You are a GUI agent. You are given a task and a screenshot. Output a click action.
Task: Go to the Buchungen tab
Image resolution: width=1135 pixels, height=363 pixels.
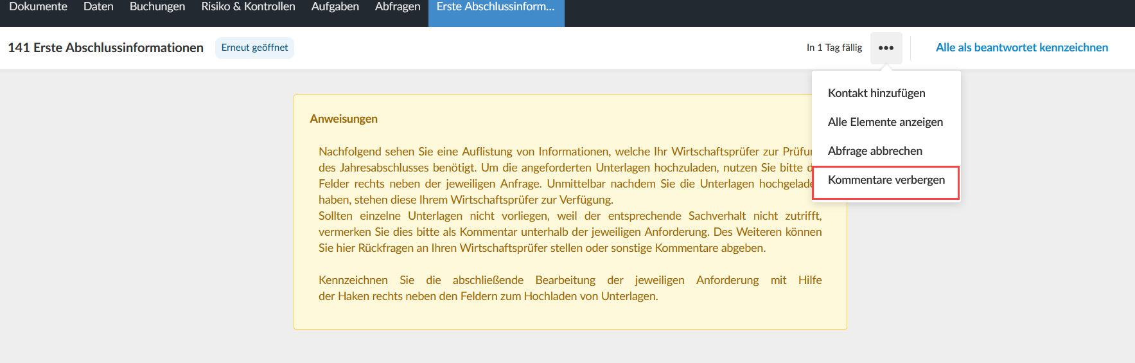coord(157,6)
